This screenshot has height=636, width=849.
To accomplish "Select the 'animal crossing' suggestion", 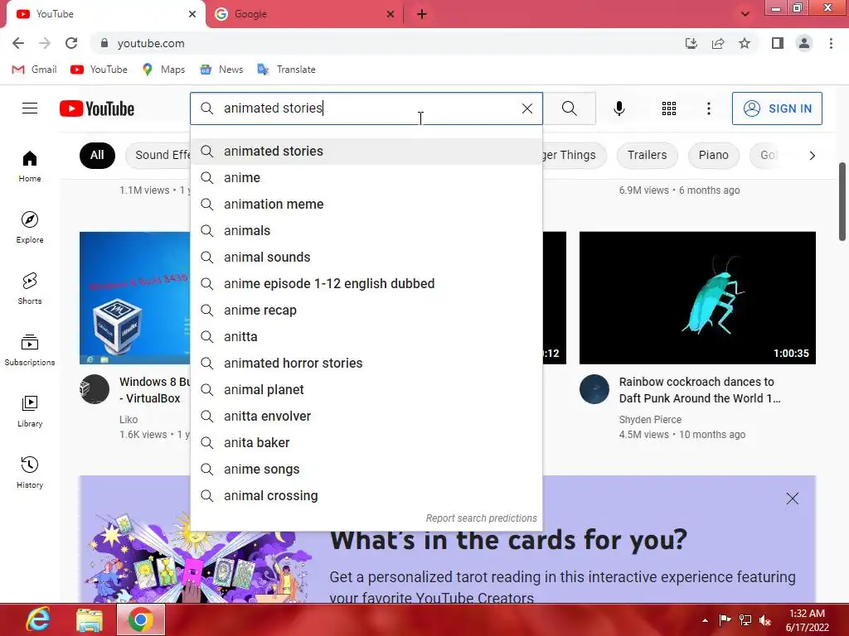I will [x=366, y=495].
